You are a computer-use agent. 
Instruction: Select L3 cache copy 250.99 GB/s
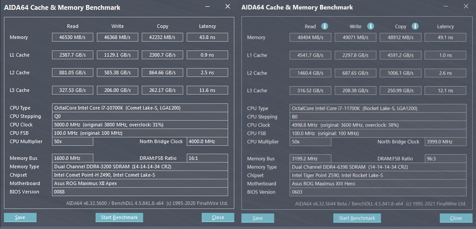400,91
